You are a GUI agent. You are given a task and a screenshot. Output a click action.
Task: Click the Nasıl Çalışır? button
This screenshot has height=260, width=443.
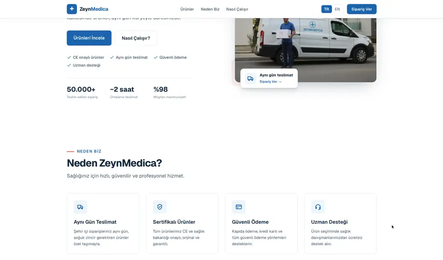click(x=136, y=38)
